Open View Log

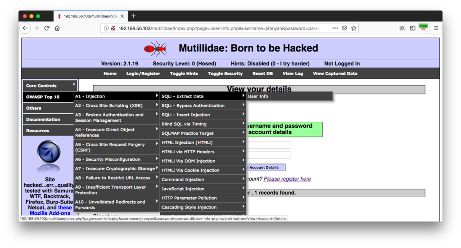pyautogui.click(x=293, y=74)
